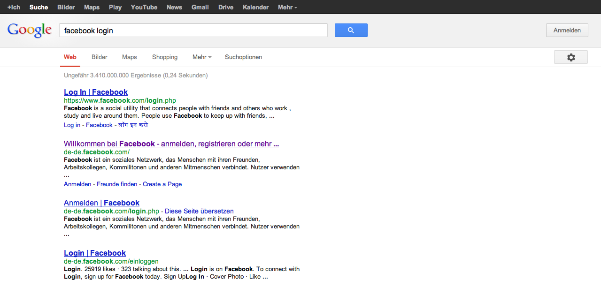Open the 'Log In | Facebook' result
The image size is (601, 288).
(x=96, y=92)
